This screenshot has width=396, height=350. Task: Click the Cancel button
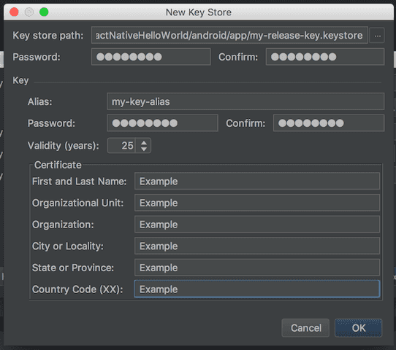[x=305, y=328]
